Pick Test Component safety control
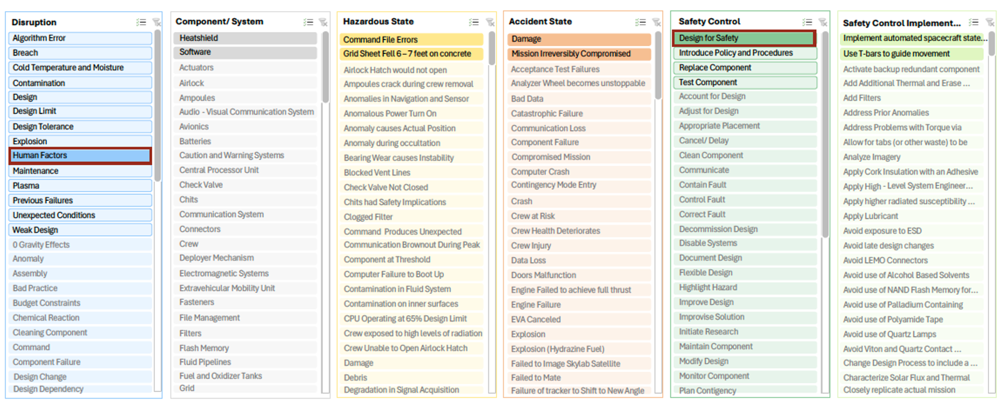The height and width of the screenshot is (404, 1006). click(x=745, y=82)
